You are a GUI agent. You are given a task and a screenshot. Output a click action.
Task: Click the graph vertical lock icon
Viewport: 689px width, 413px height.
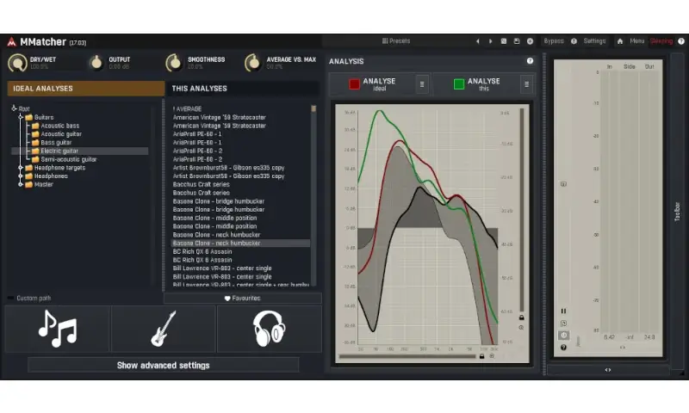pyautogui.click(x=522, y=317)
